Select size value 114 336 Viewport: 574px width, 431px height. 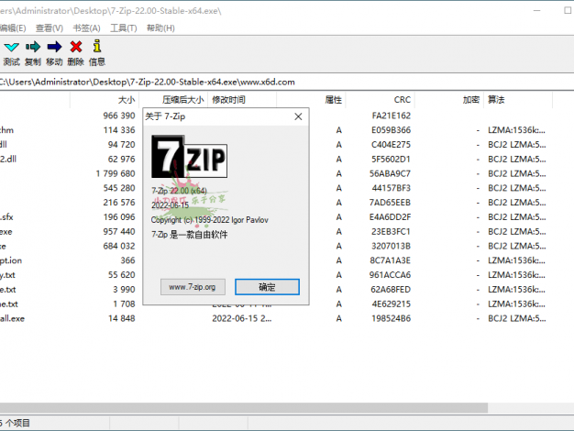coord(119,130)
